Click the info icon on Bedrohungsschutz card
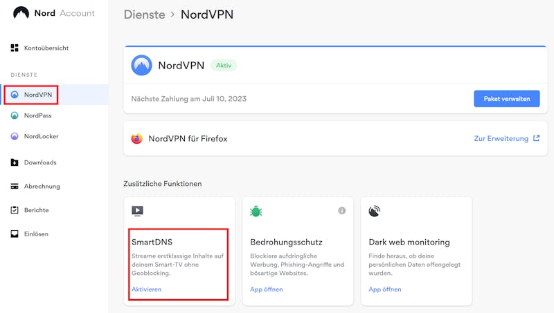Image resolution: width=554 pixels, height=313 pixels. click(x=341, y=211)
